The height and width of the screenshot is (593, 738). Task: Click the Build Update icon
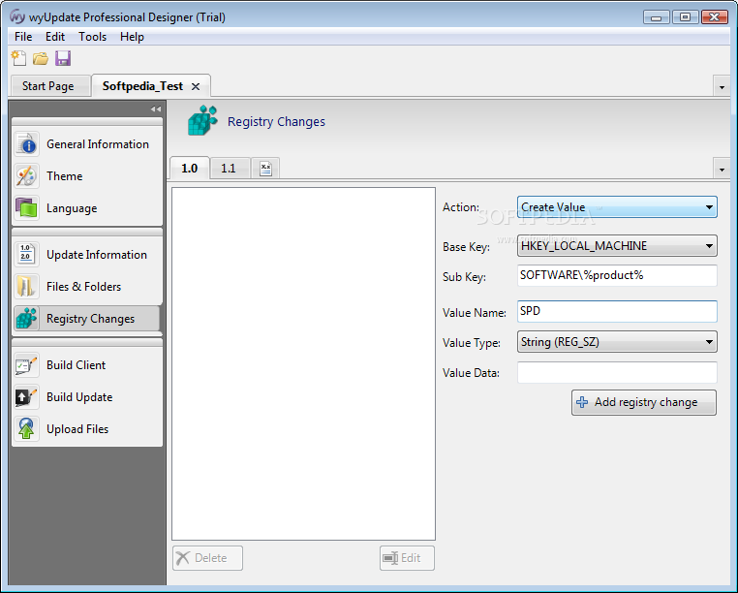(26, 397)
